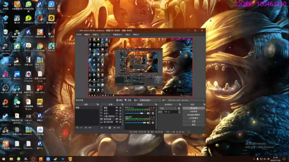Viewport: 289px width, 162px height.
Task: Open the 帮助(H) menu
Action: tap(136, 35)
